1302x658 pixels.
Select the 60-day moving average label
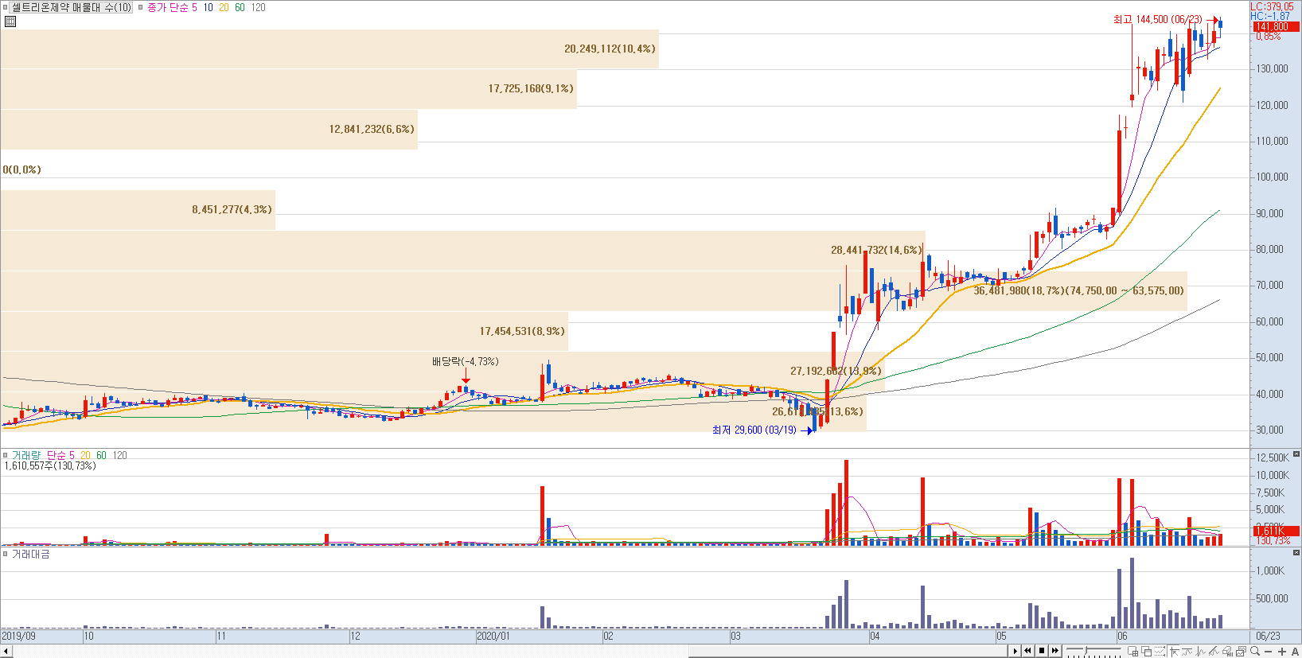click(x=240, y=7)
